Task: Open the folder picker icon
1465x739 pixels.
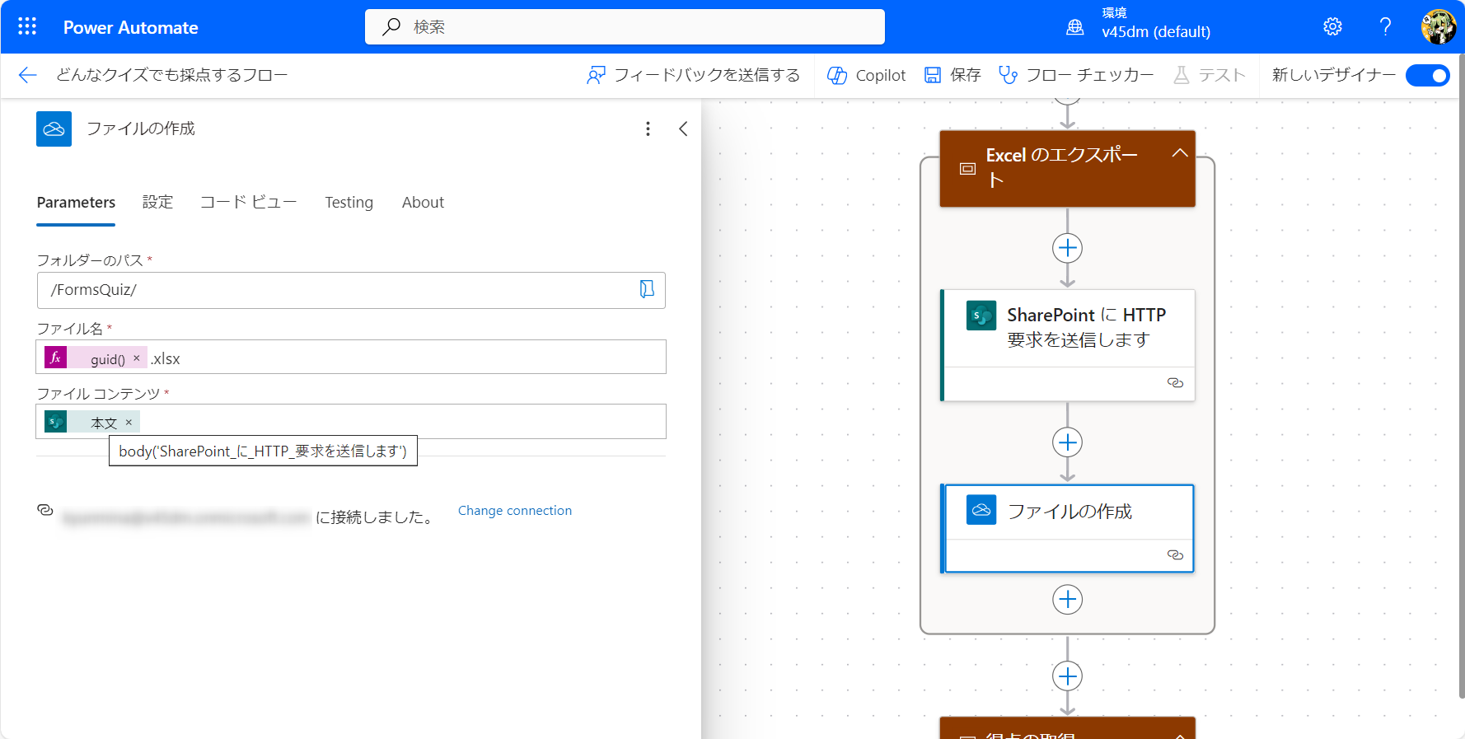Action: pos(647,289)
